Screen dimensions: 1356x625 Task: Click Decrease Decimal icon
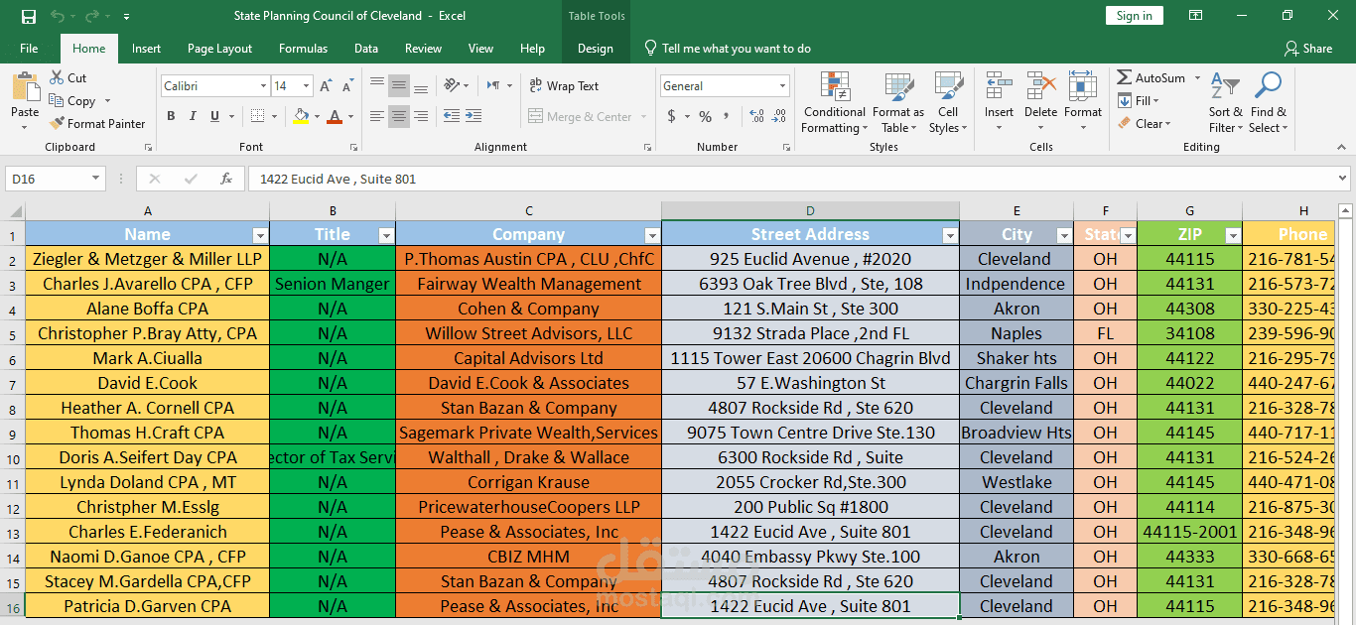click(779, 117)
